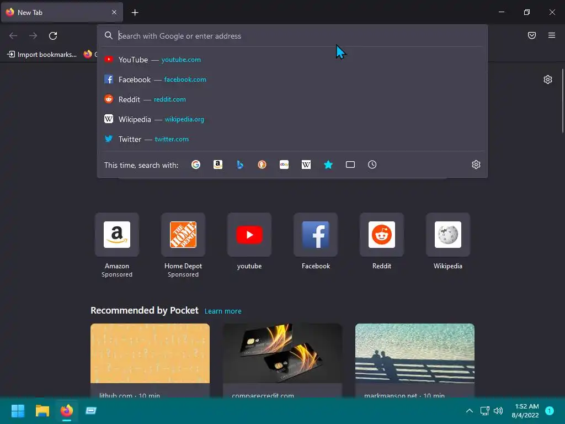Choose Facebook suggestion facebook.com

292,79
